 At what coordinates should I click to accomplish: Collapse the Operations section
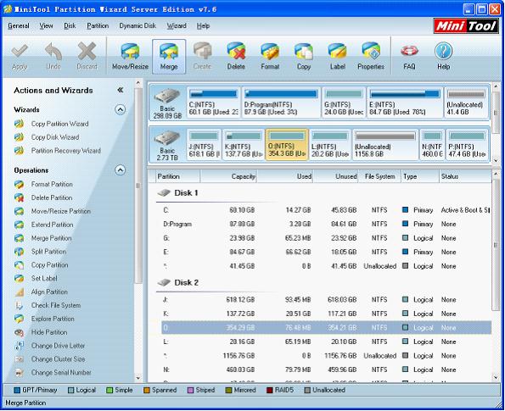(121, 169)
